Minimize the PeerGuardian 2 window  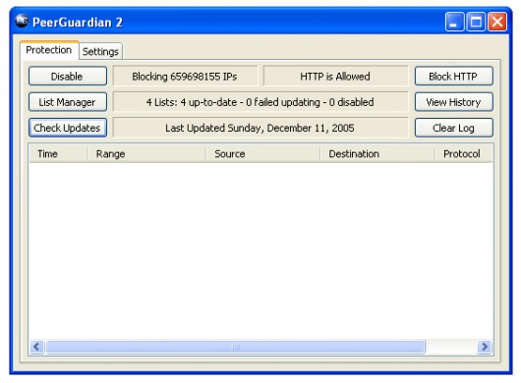pos(454,22)
